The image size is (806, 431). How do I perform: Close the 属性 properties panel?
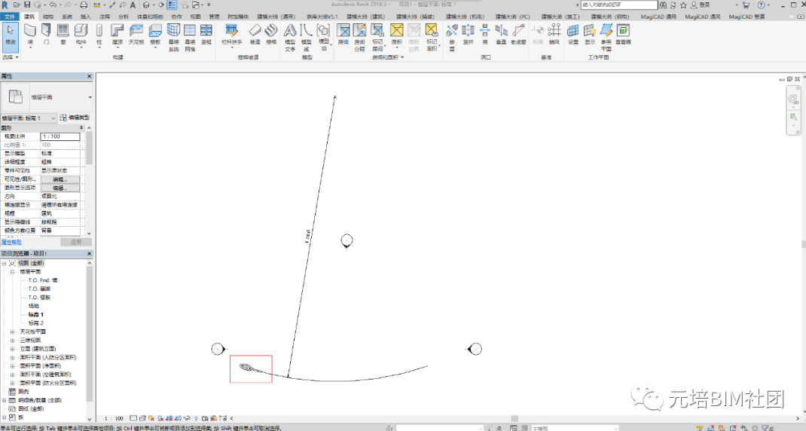click(89, 76)
